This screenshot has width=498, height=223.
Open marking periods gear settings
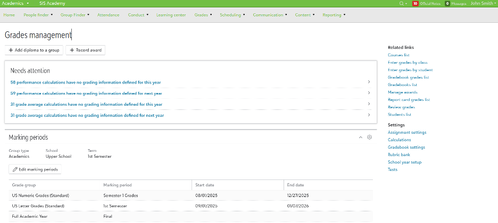(369, 137)
